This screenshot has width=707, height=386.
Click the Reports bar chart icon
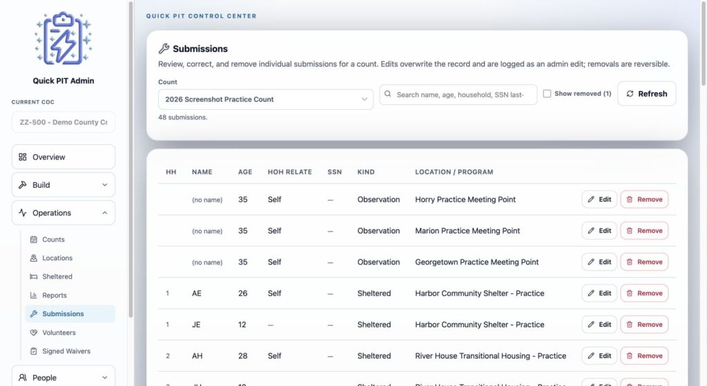pyautogui.click(x=33, y=296)
